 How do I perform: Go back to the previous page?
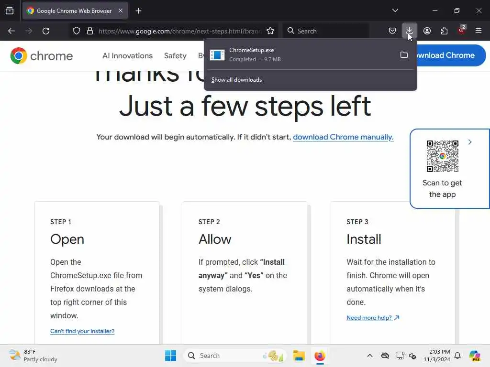11,31
